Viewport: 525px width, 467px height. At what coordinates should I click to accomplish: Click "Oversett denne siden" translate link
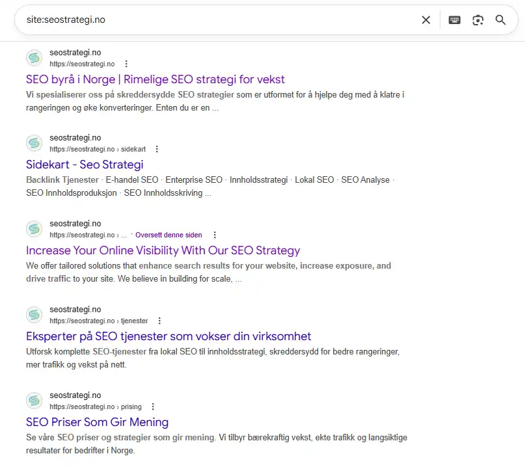[x=168, y=235]
